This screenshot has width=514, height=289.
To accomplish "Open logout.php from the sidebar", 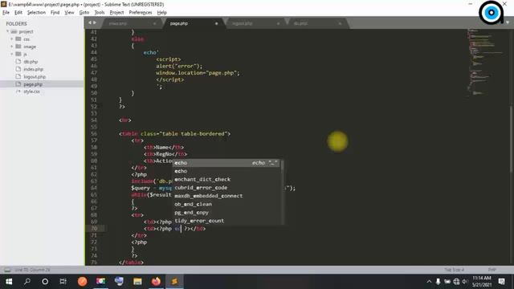I will 35,77.
